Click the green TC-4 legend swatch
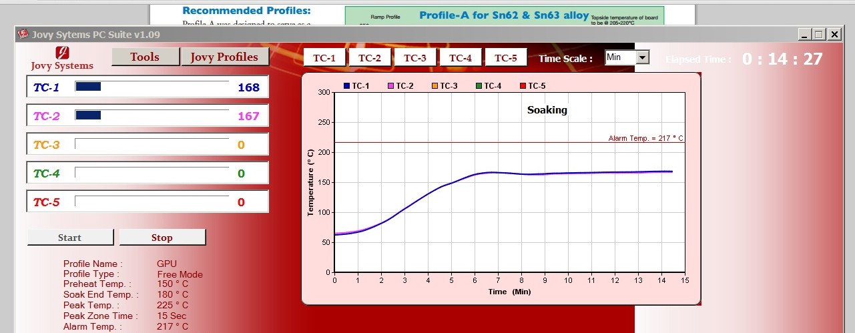855x333 pixels. (x=479, y=86)
